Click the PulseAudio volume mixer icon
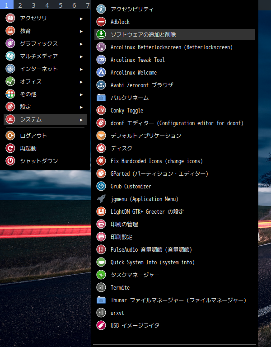Viewport: 271px width, 347px height. tap(101, 249)
